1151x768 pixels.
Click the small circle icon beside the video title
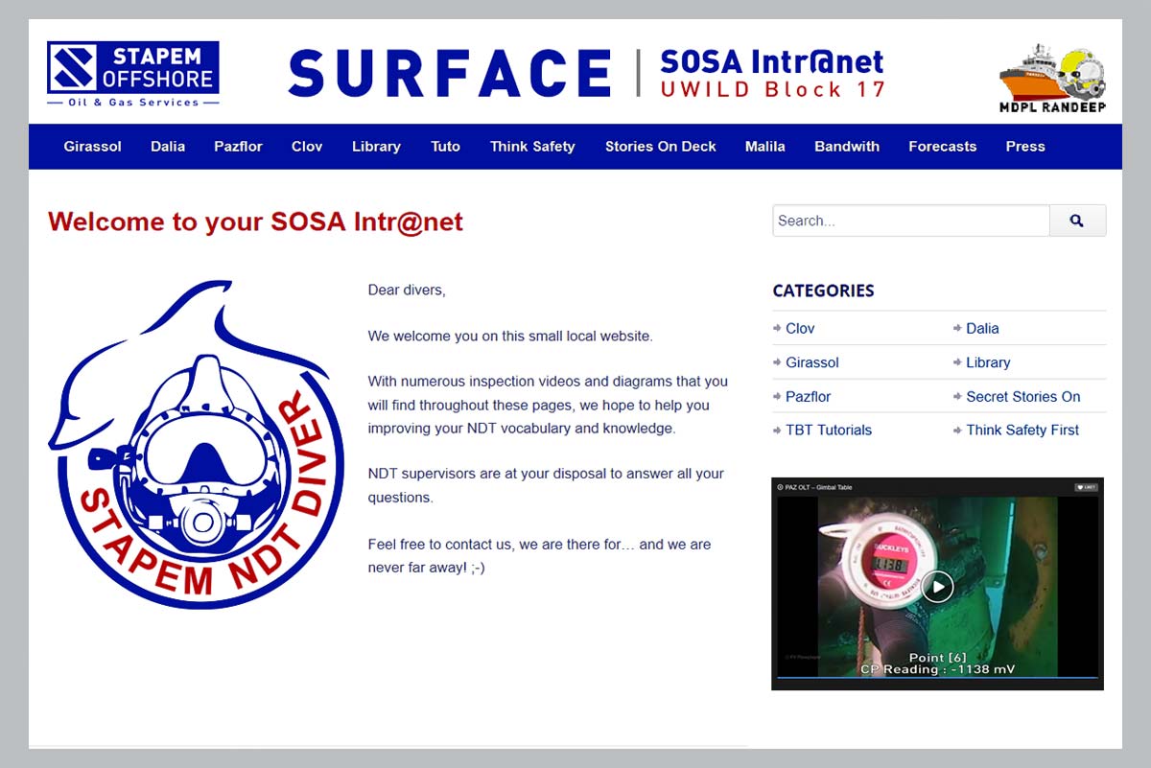click(780, 487)
